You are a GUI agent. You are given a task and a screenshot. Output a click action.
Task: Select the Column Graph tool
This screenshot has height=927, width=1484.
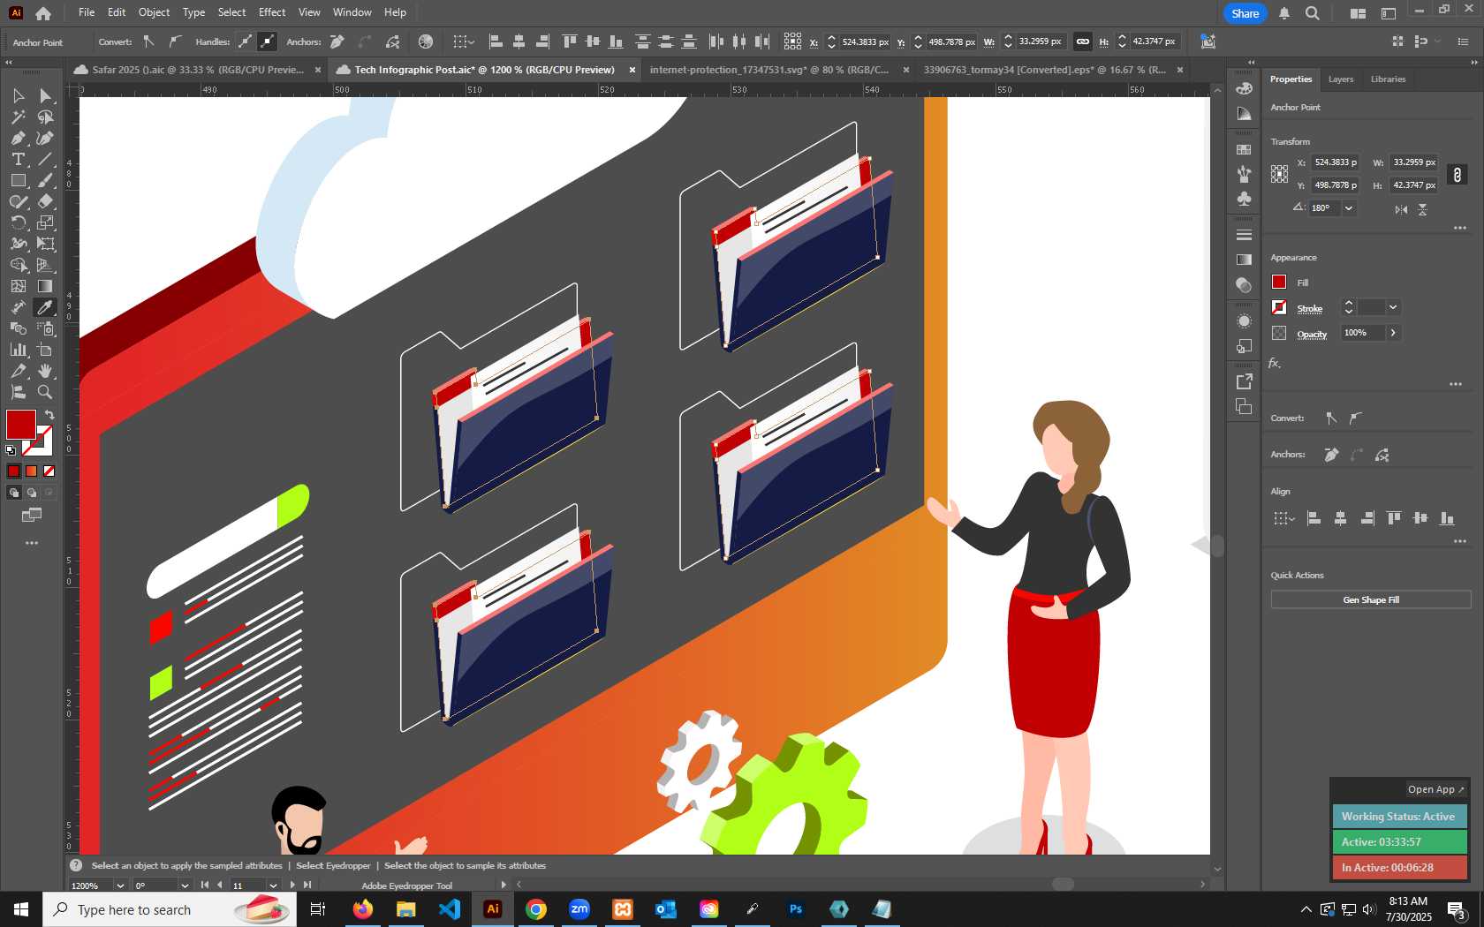18,350
